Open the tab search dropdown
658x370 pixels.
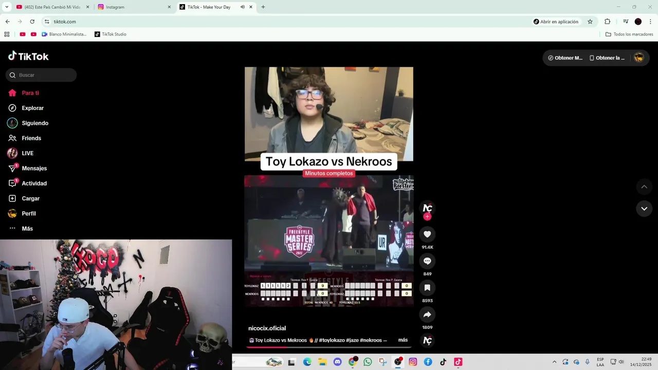(7, 7)
